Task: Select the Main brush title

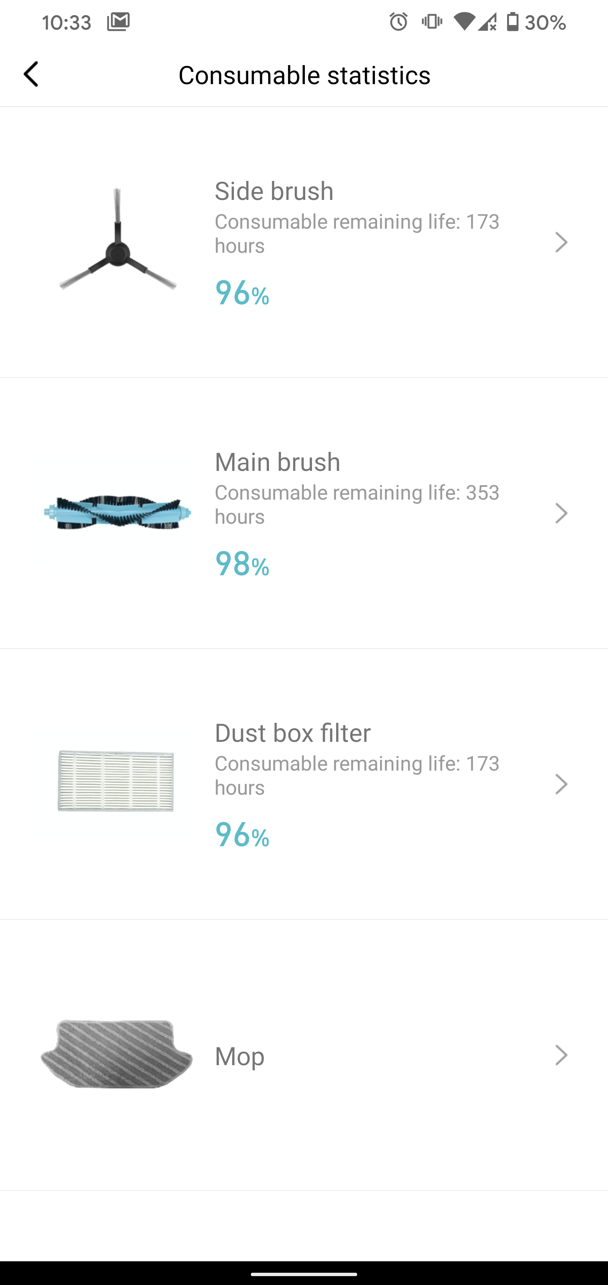Action: pos(277,462)
